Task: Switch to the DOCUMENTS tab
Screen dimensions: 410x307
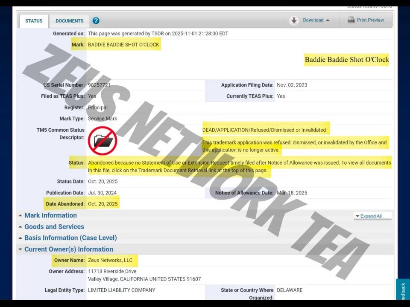Action: [69, 20]
